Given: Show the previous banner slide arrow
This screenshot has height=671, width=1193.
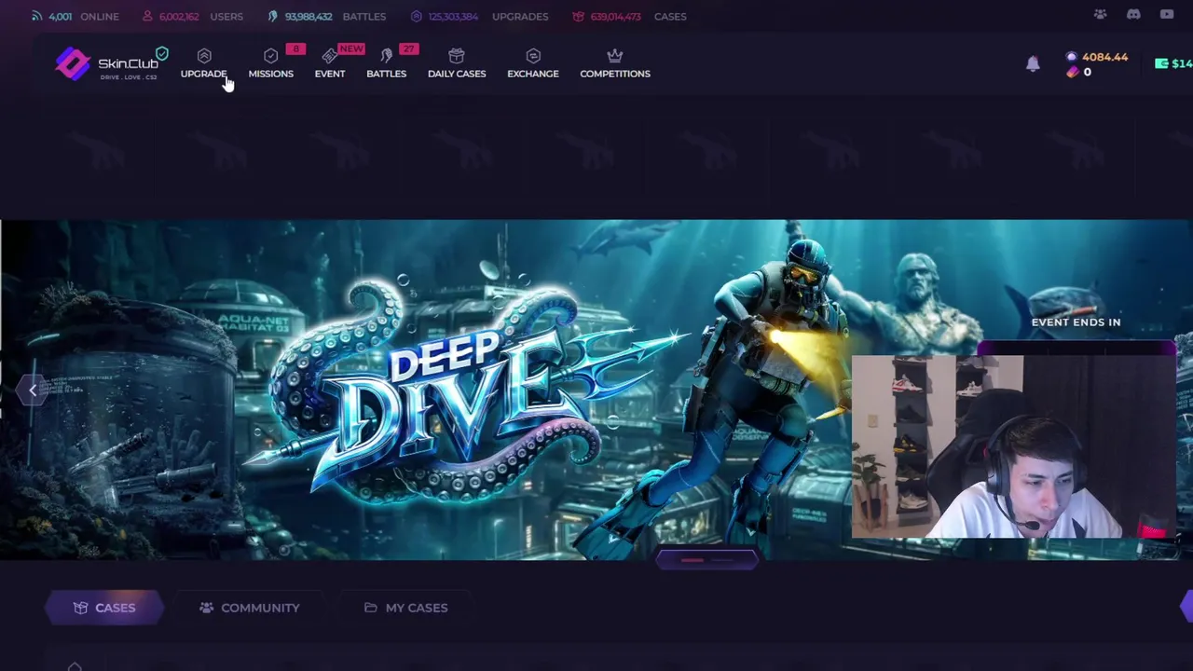Looking at the screenshot, I should (x=32, y=390).
